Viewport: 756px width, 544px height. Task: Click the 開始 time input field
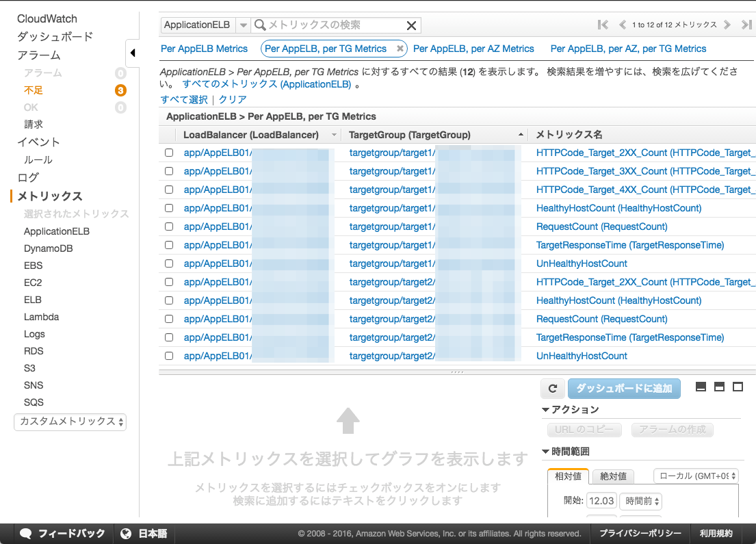(x=601, y=501)
